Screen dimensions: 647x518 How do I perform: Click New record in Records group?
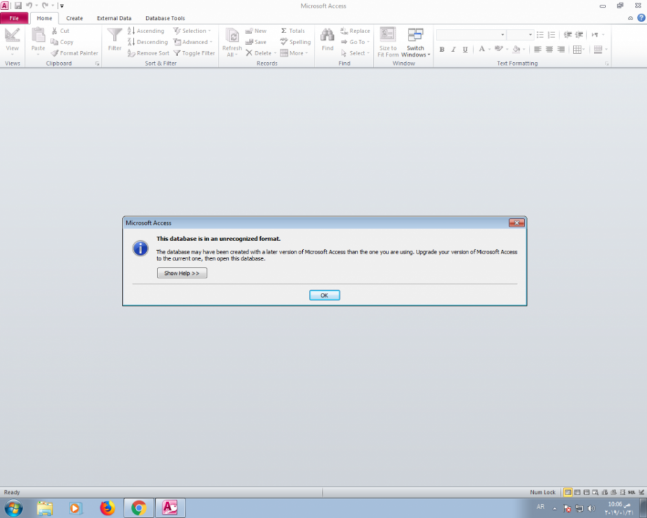[256, 31]
